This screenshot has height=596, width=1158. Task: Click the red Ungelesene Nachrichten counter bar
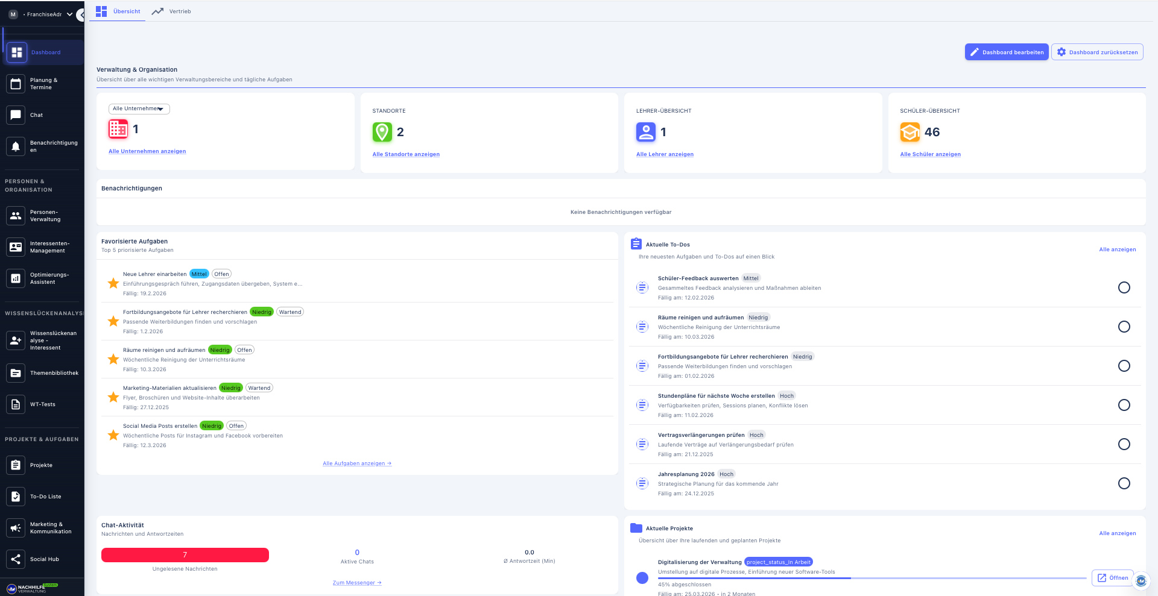click(185, 555)
